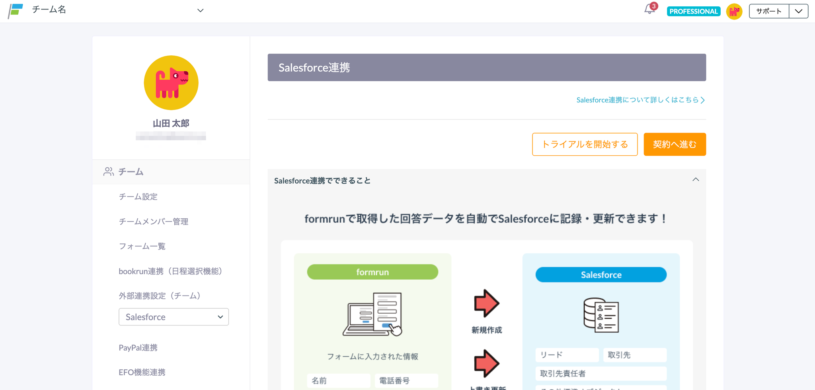The width and height of the screenshot is (815, 390).
Task: Open the notifications bell icon
Action: 649,10
